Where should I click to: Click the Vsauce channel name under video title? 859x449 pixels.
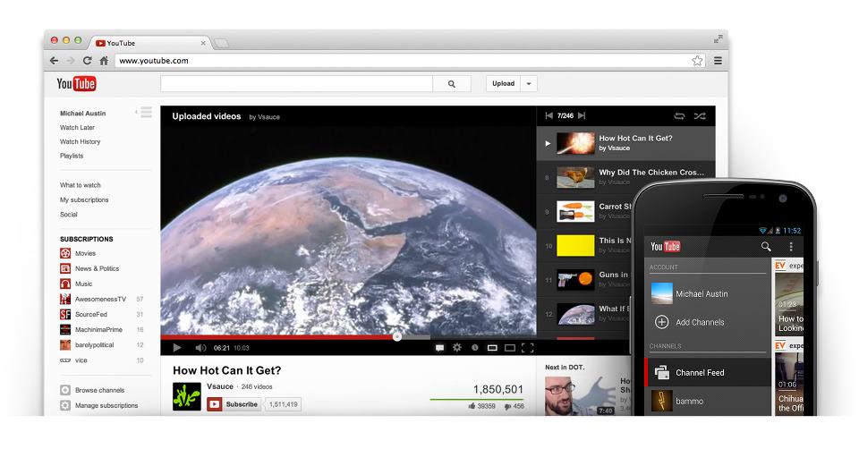[x=220, y=386]
